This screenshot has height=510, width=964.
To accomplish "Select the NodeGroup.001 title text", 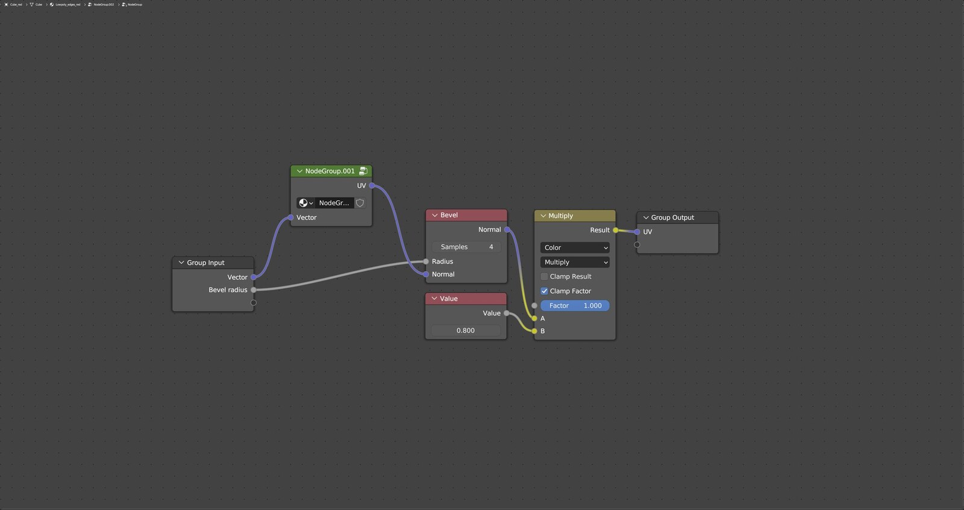I will (x=330, y=171).
